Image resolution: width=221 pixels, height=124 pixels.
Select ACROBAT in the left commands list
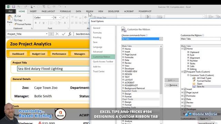(x=129, y=83)
